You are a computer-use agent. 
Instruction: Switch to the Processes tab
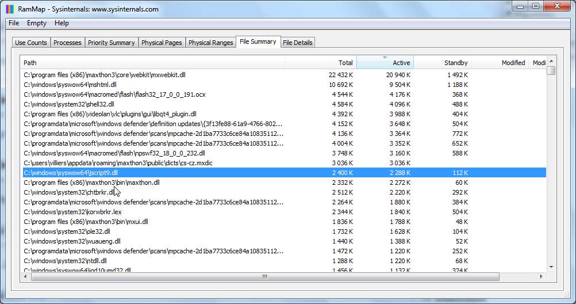67,43
